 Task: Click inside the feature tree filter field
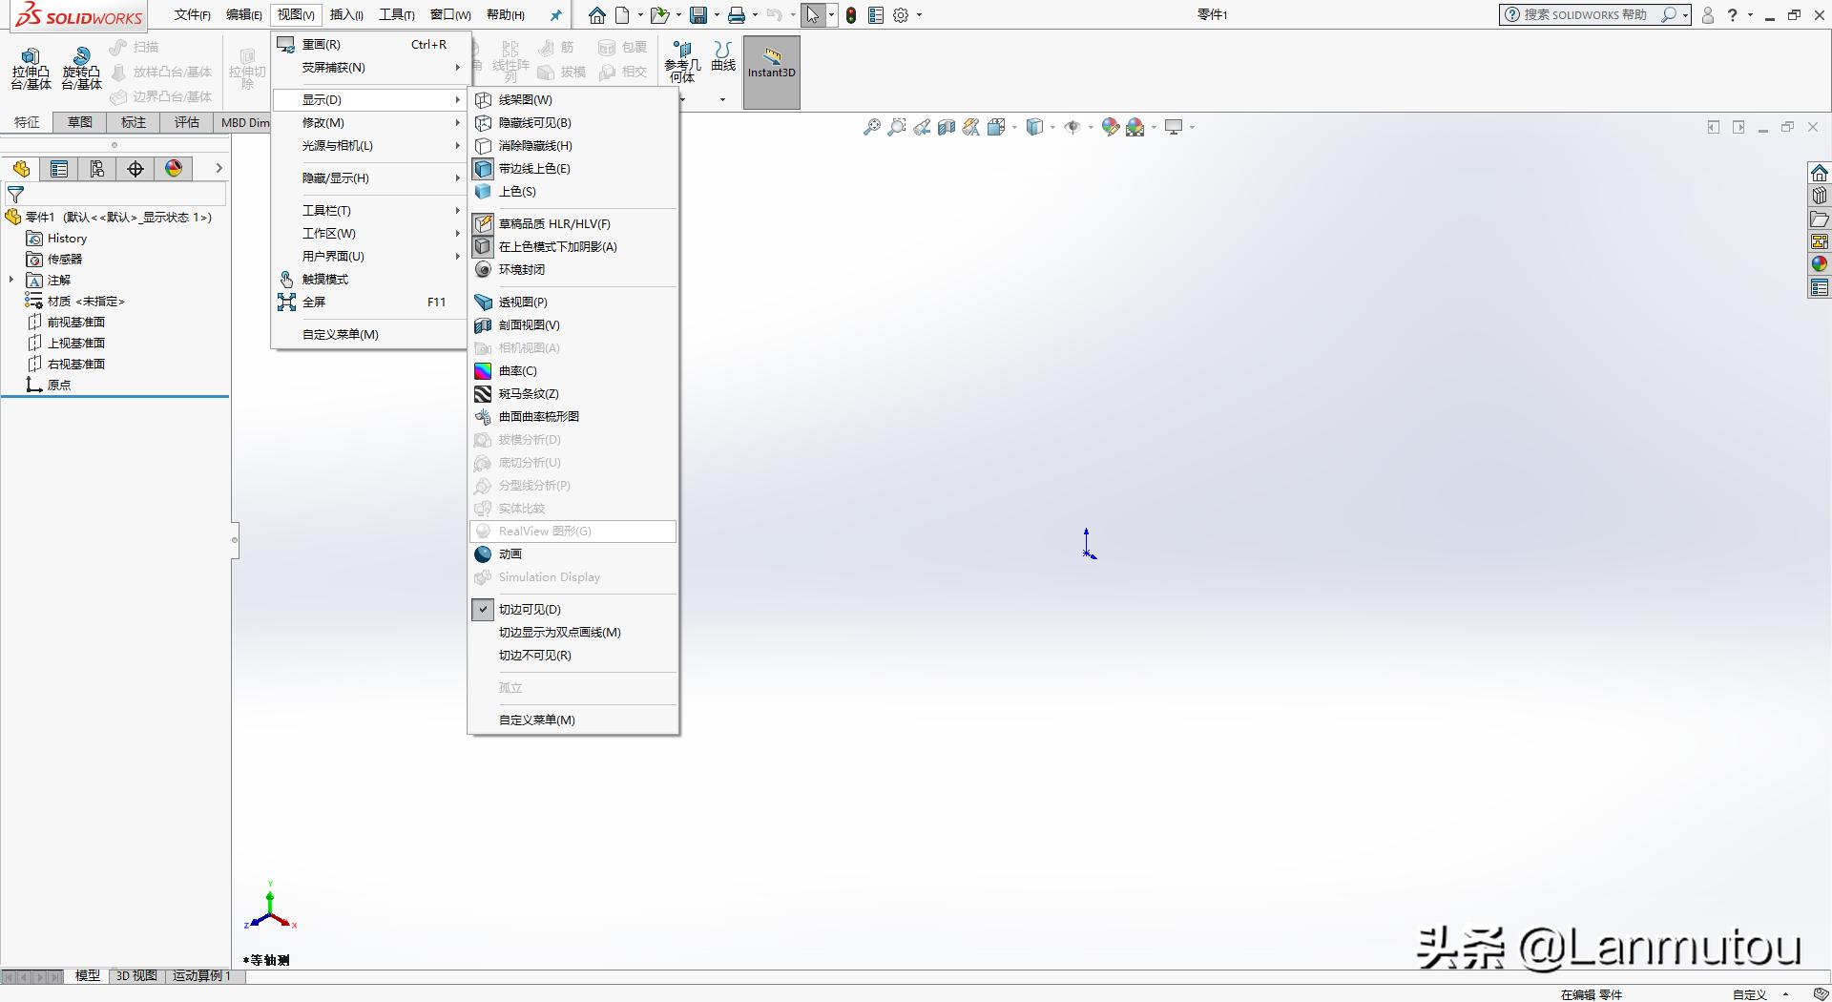114,194
